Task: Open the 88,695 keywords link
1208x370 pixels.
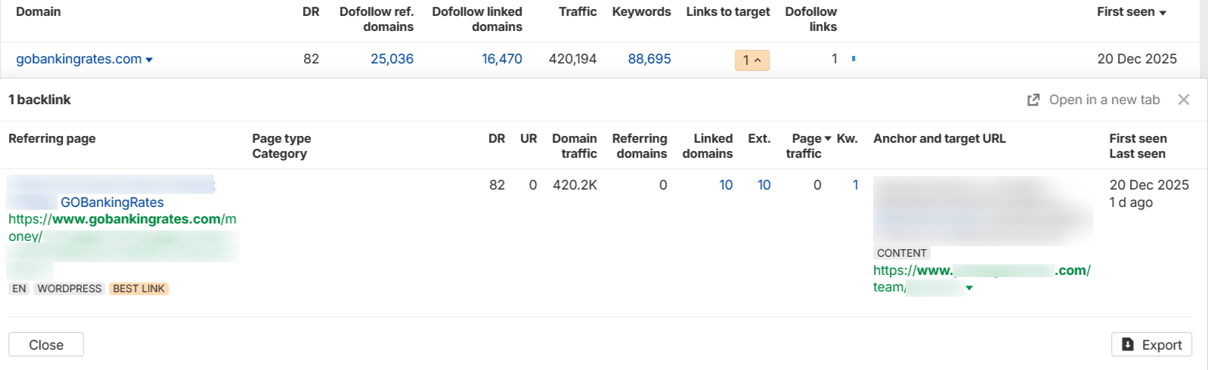Action: click(649, 59)
